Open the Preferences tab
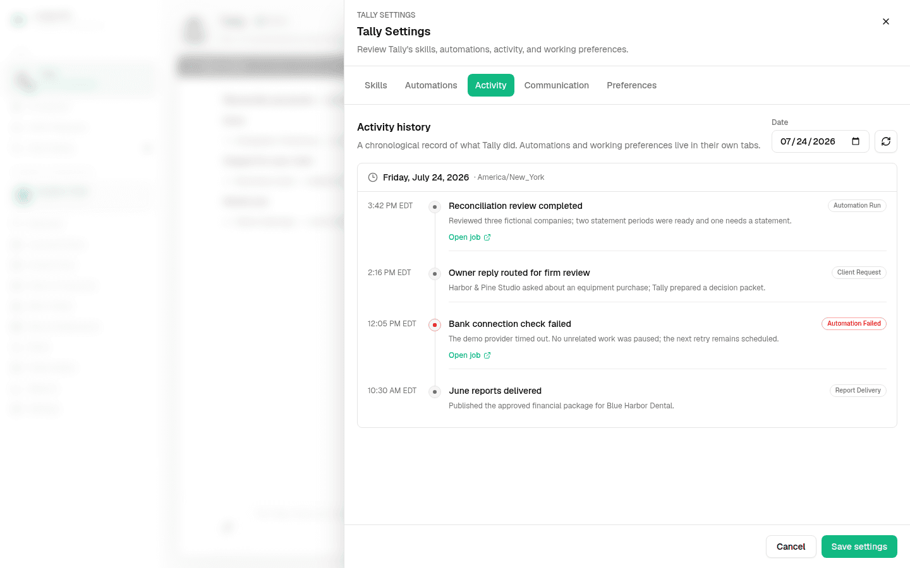 point(631,85)
